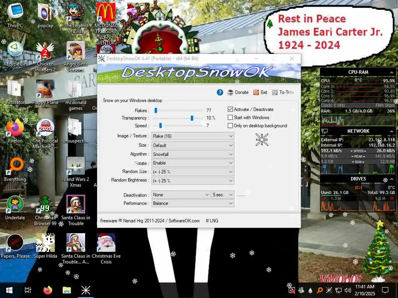Select Christmas Eve Crisis shortcut

pyautogui.click(x=106, y=249)
